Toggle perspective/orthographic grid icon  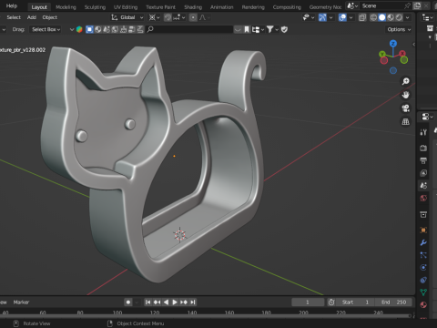[405, 122]
